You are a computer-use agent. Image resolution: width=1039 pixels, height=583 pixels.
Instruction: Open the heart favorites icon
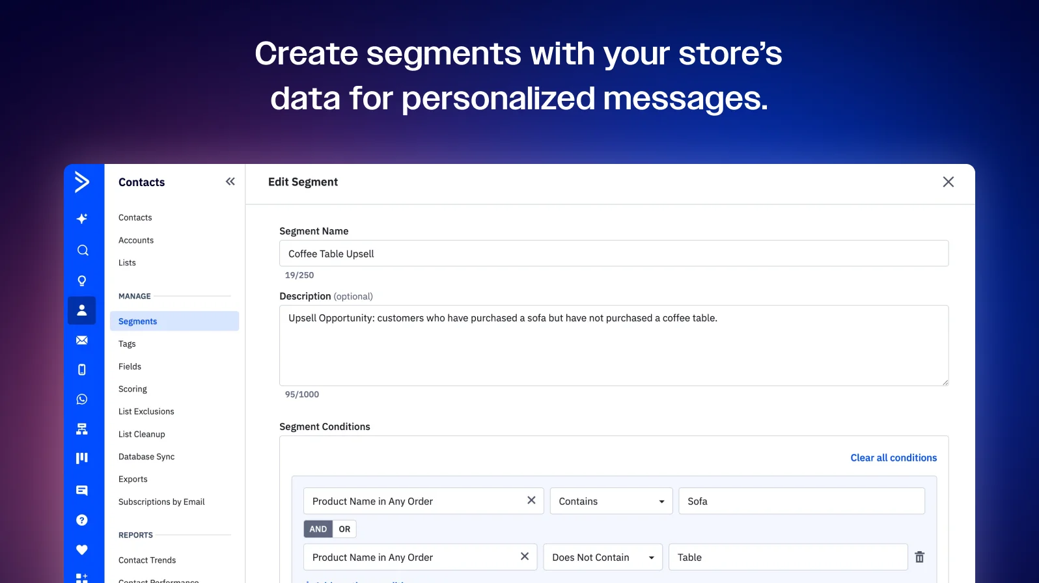pos(82,550)
